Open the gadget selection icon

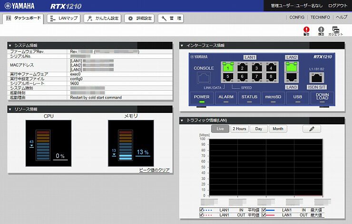[x=336, y=31]
